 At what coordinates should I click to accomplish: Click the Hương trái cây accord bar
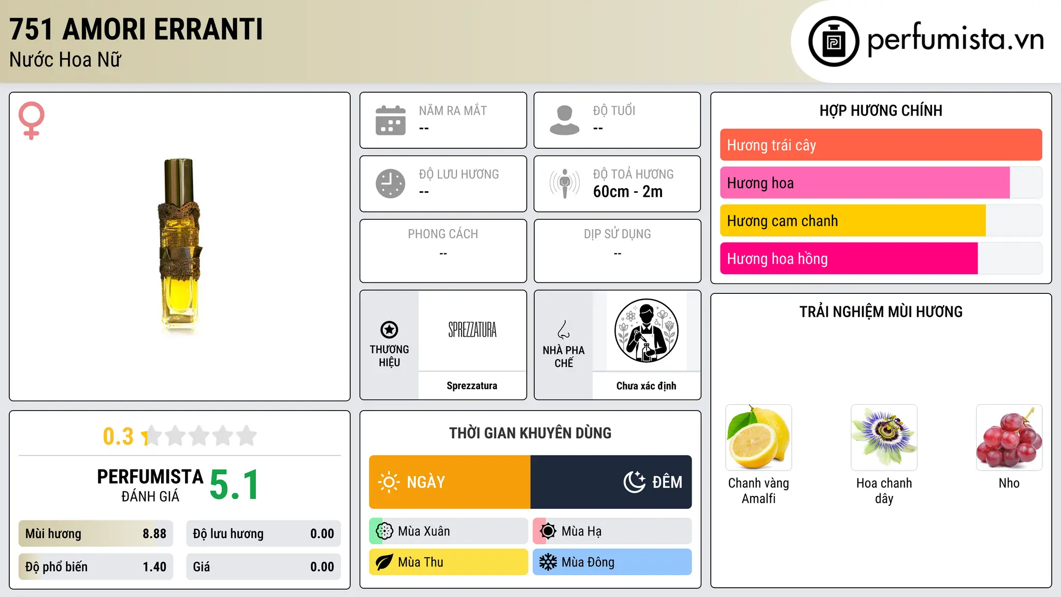tap(881, 145)
